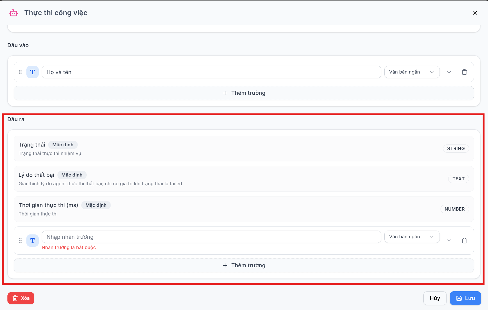Click the text type icon next to Họ và tên

pyautogui.click(x=33, y=72)
